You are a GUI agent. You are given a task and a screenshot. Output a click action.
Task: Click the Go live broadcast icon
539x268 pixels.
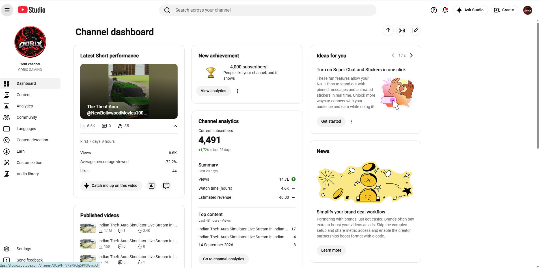point(402,31)
